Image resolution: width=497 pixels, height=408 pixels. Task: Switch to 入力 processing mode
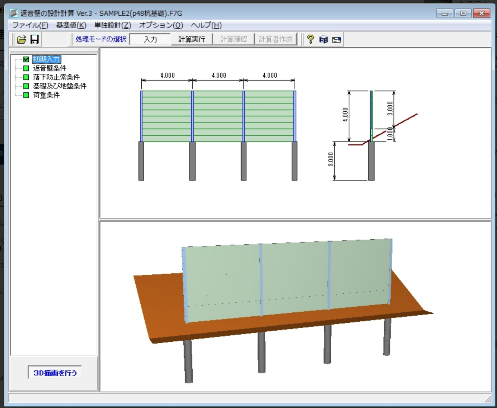click(150, 39)
